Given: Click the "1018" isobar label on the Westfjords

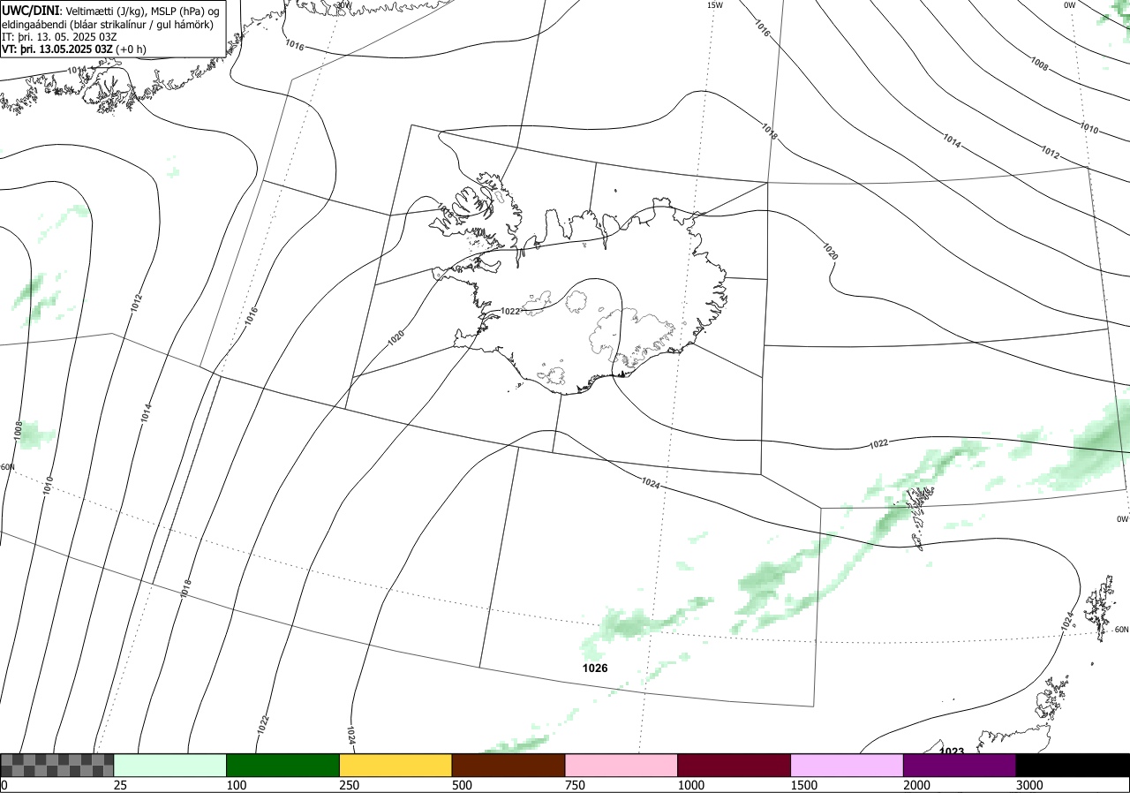Looking at the screenshot, I should [445, 210].
